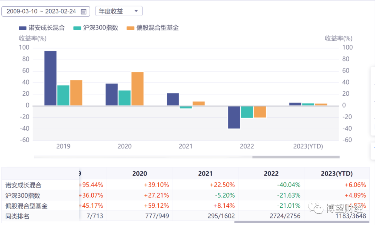Click the chart horizontal scrollbar thumb

pyautogui.click(x=296, y=157)
